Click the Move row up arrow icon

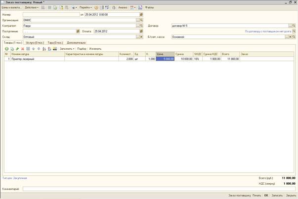tap(34, 49)
